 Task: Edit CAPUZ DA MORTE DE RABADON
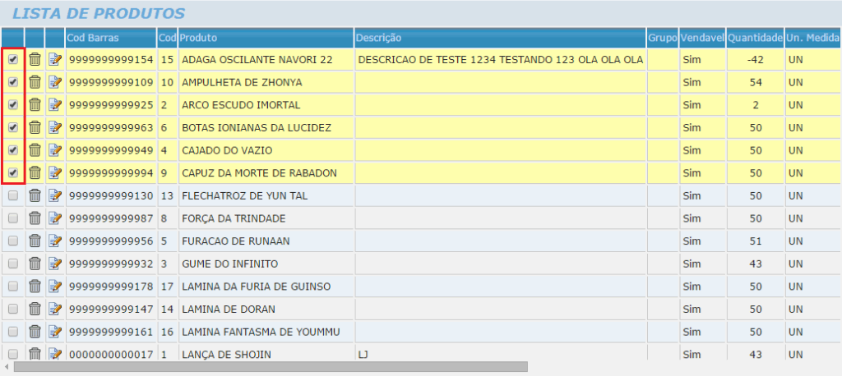55,172
